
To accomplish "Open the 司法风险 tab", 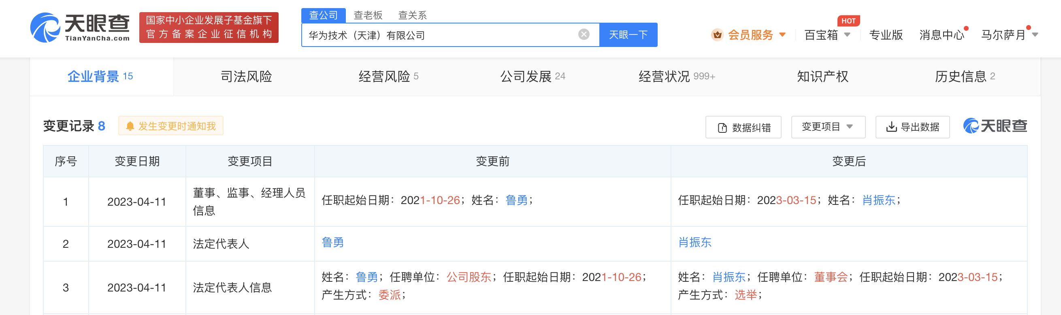I will point(246,77).
